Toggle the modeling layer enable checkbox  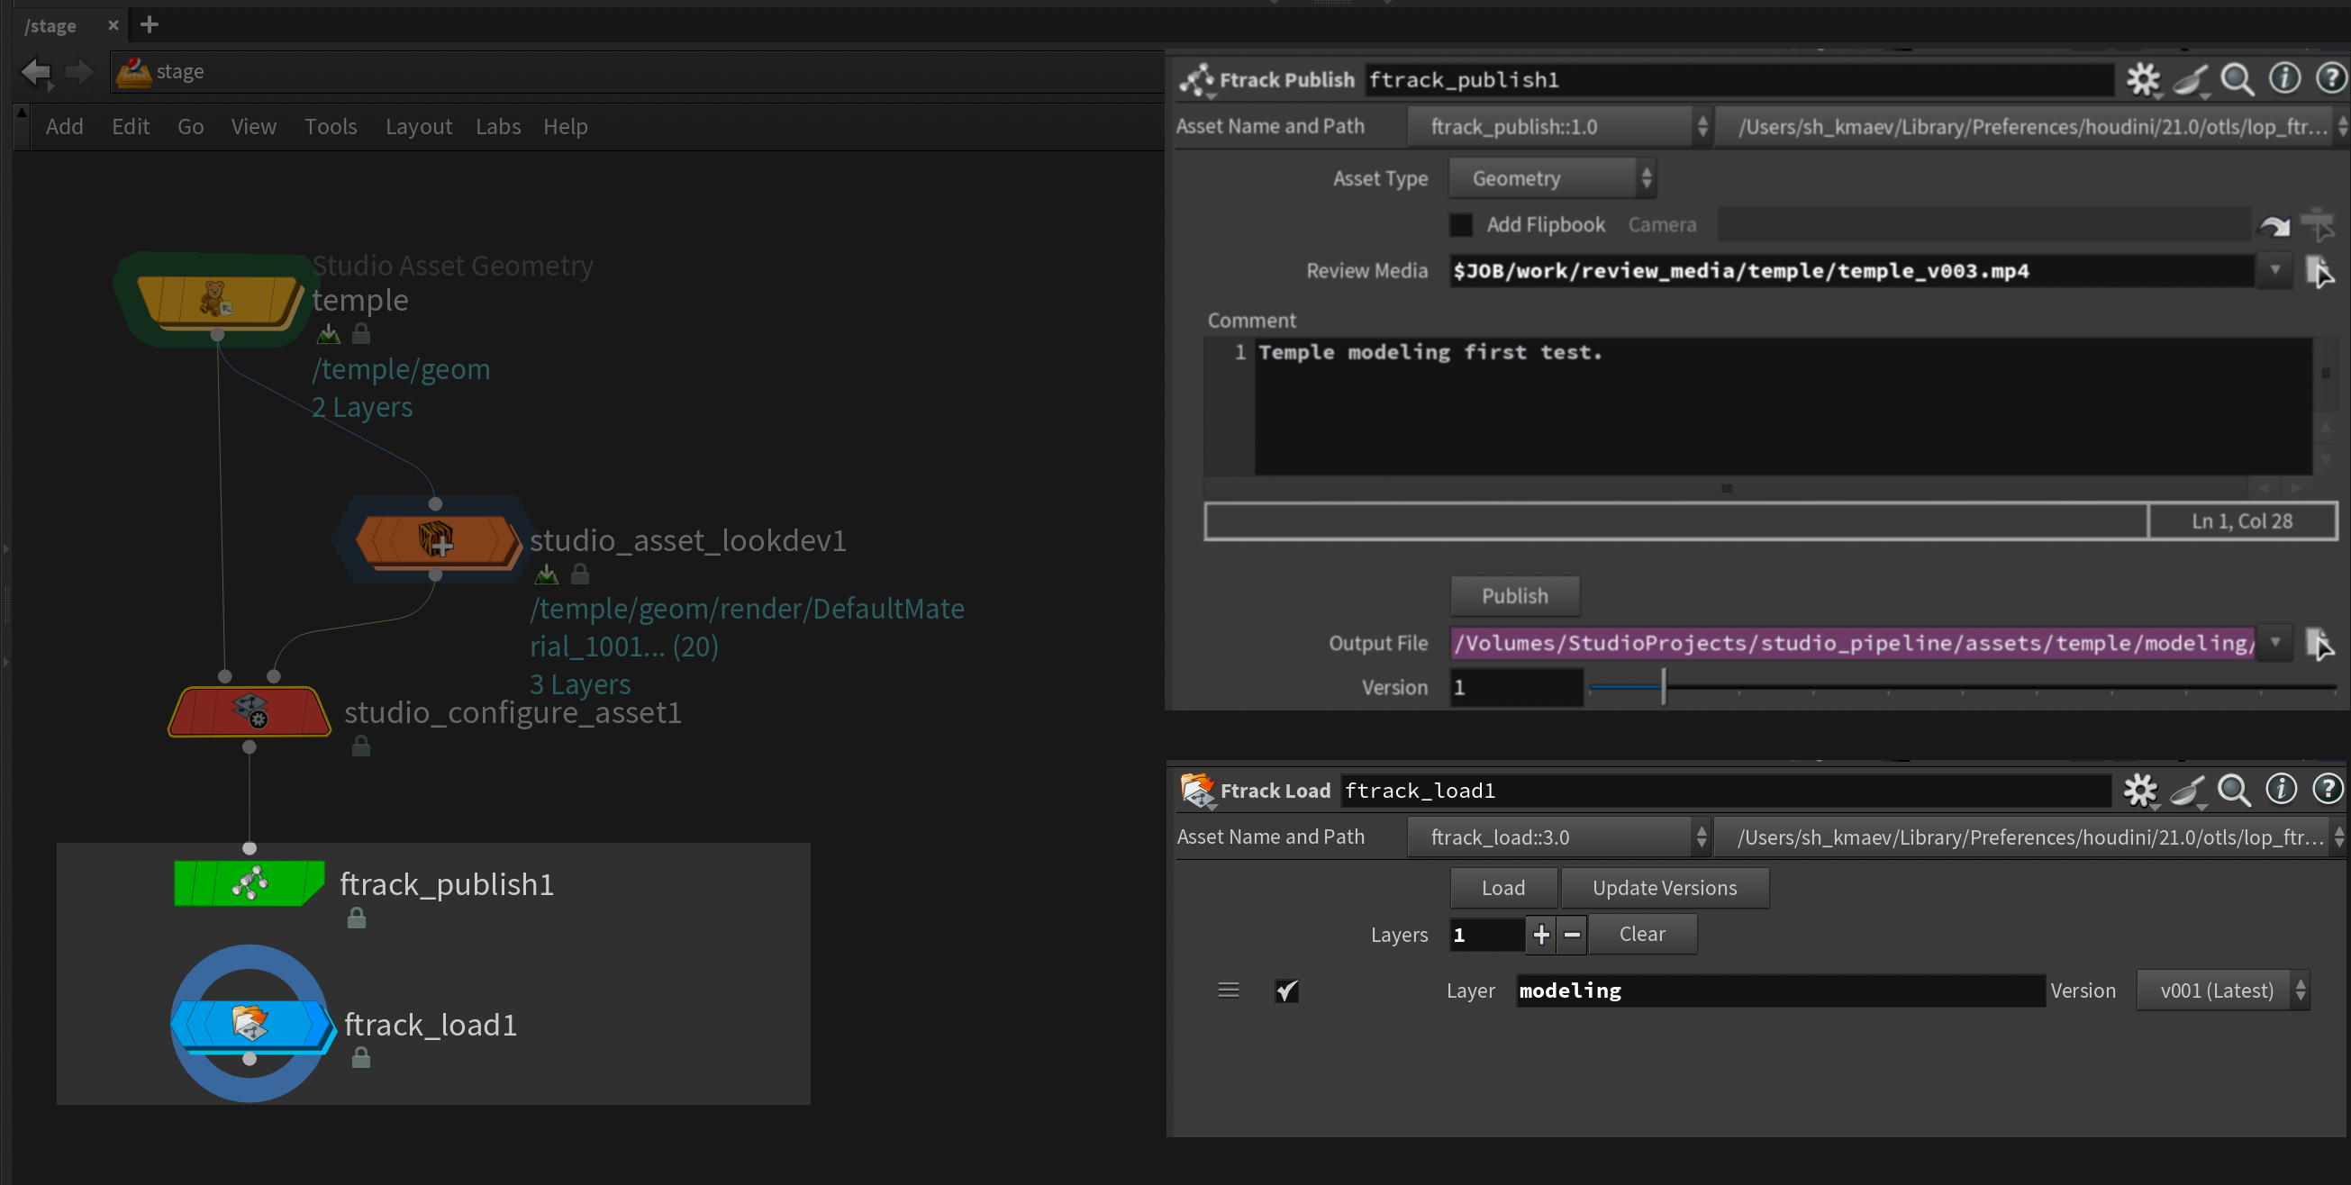pyautogui.click(x=1286, y=991)
